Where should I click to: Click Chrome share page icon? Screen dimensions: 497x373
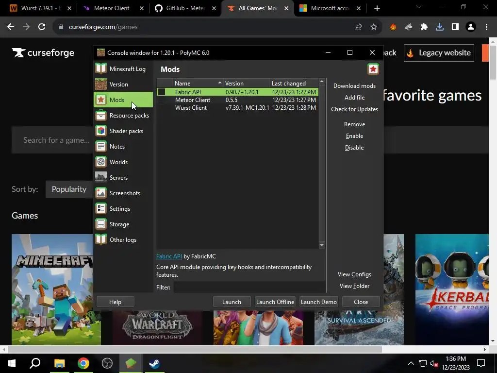click(x=358, y=27)
